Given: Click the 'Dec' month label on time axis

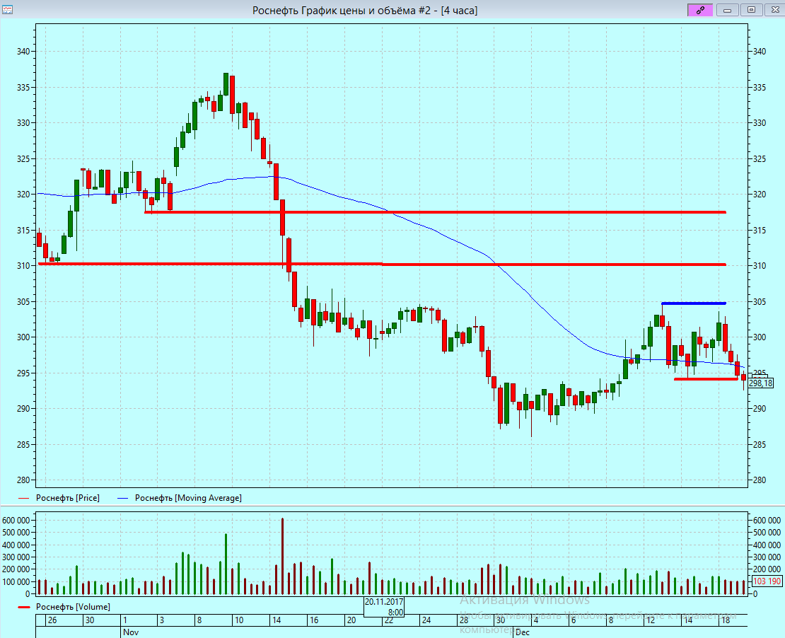Looking at the screenshot, I should pyautogui.click(x=522, y=632).
